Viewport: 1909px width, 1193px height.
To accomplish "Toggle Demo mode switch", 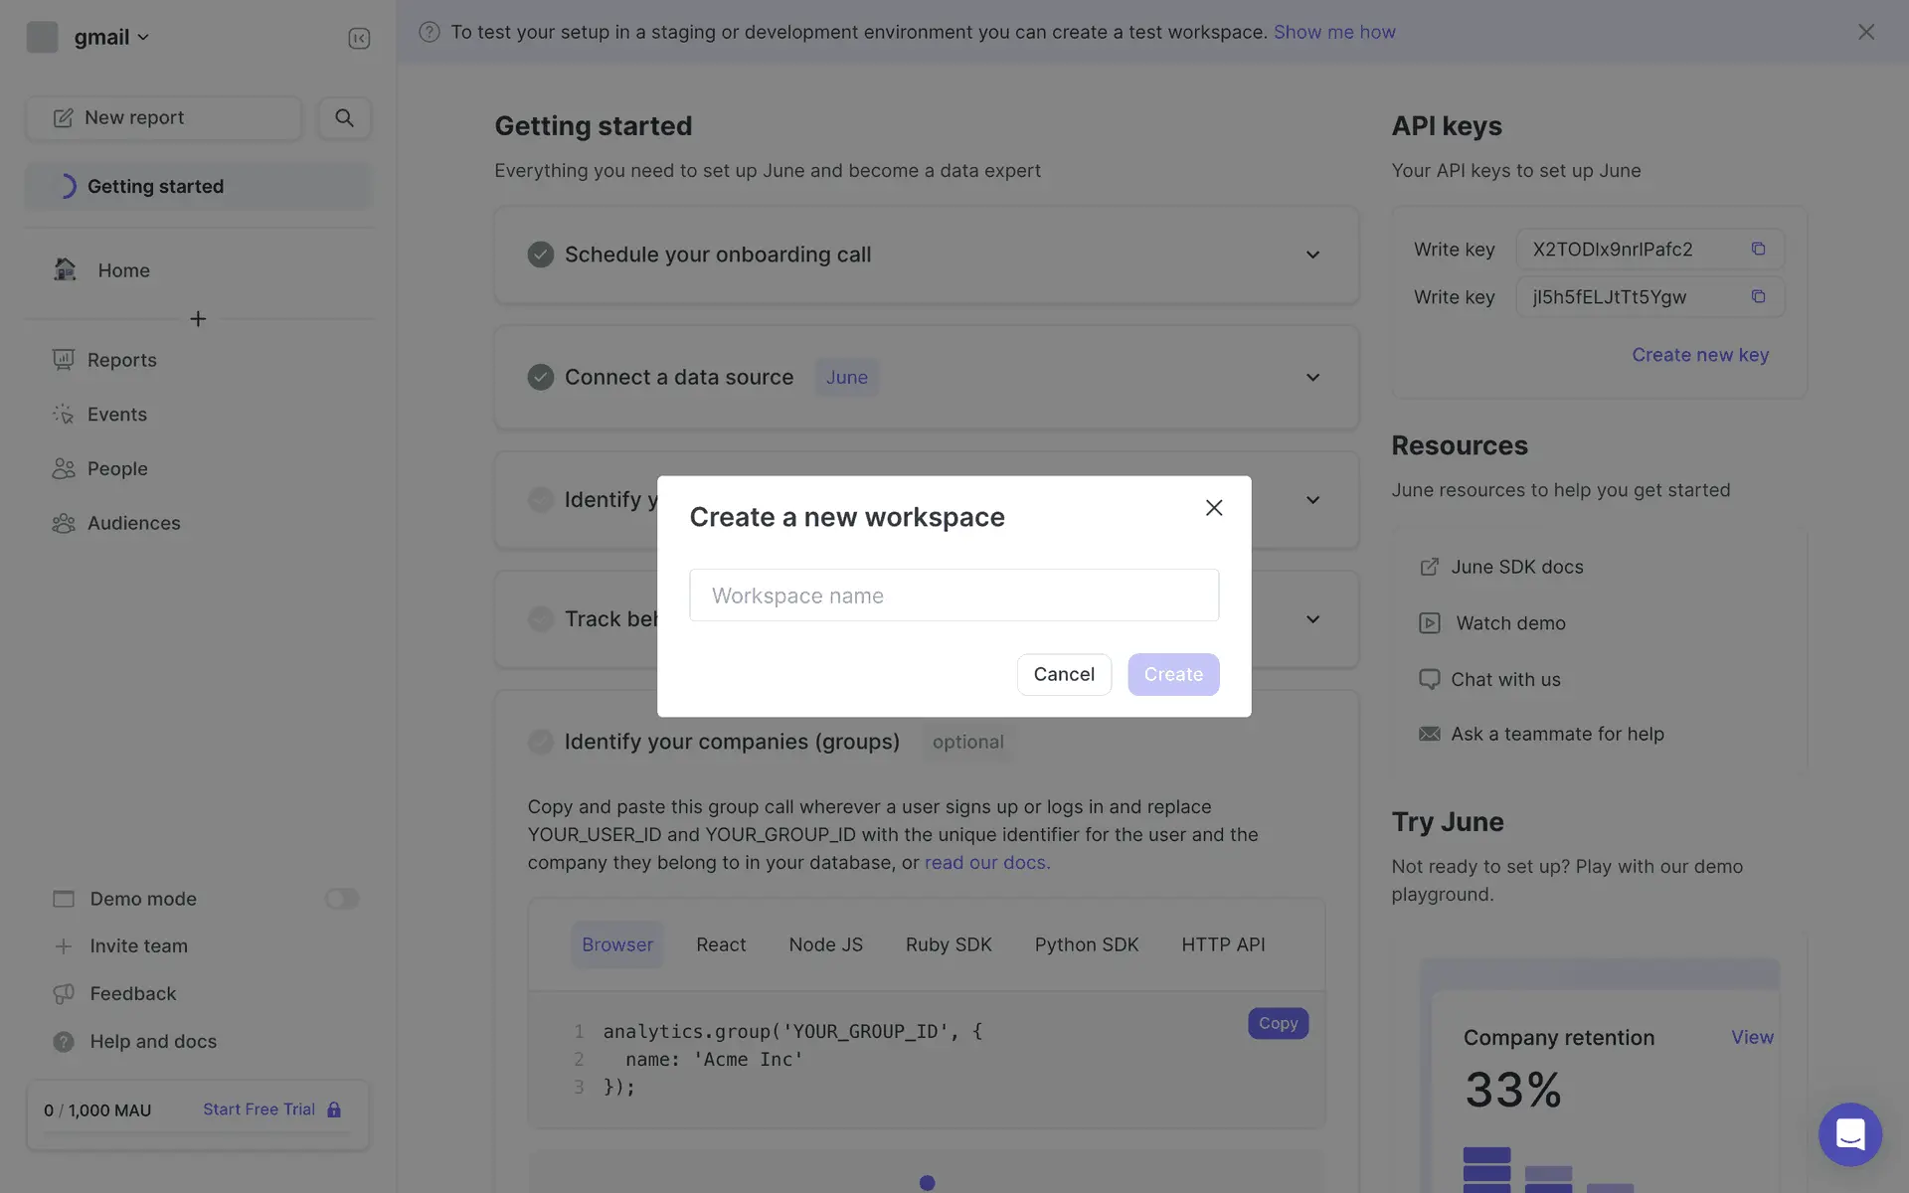I will pos(342,899).
